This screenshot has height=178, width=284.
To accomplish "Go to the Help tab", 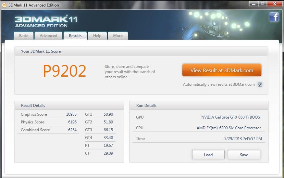I will coord(97,36).
